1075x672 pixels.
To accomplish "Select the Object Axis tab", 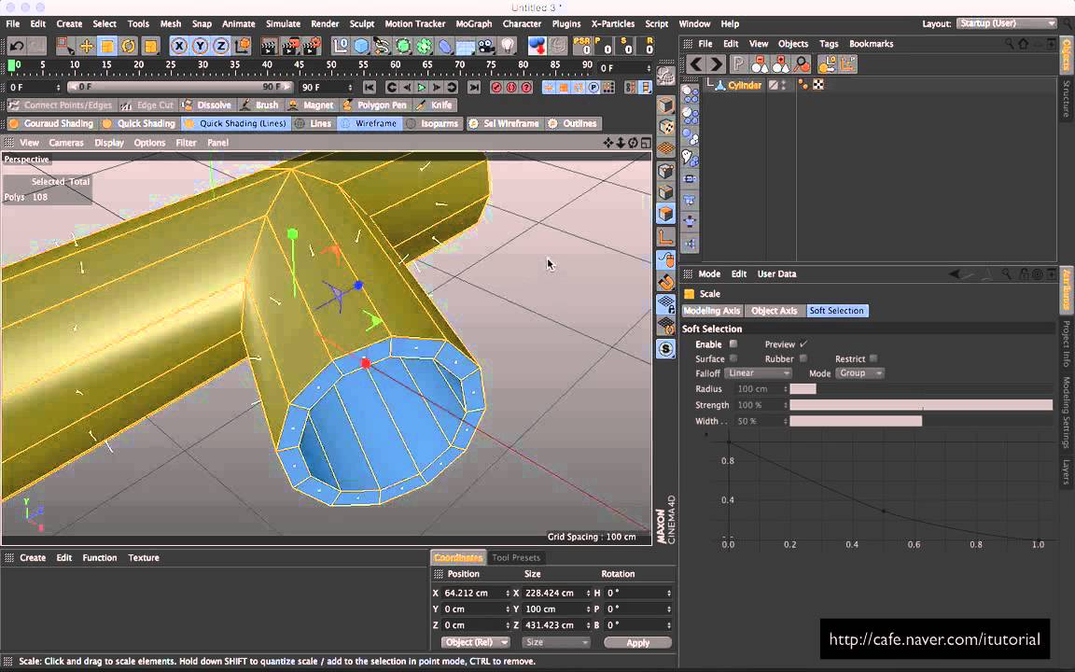I will click(774, 311).
